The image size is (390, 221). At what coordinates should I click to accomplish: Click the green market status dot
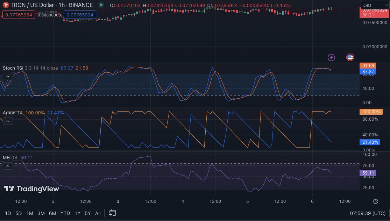click(x=101, y=5)
